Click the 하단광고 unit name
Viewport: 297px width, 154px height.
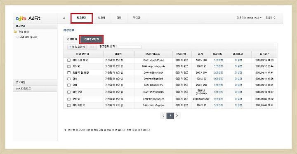(78, 92)
